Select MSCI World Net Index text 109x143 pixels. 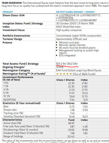[x=68, y=27]
